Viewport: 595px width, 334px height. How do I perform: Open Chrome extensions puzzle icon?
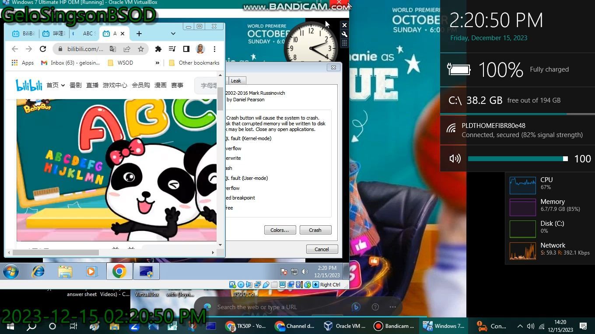click(158, 49)
